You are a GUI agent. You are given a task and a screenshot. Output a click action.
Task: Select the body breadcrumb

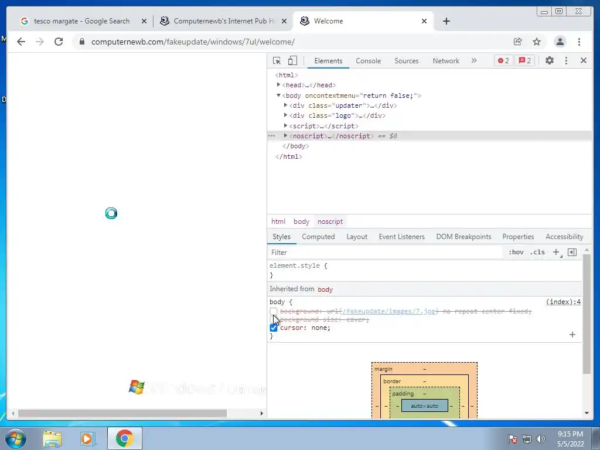(301, 221)
